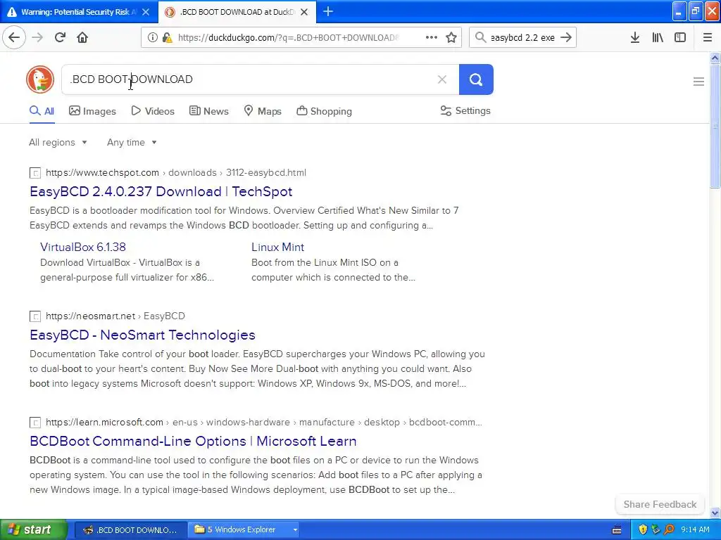
Task: Open the Windows Start menu
Action: [x=33, y=529]
